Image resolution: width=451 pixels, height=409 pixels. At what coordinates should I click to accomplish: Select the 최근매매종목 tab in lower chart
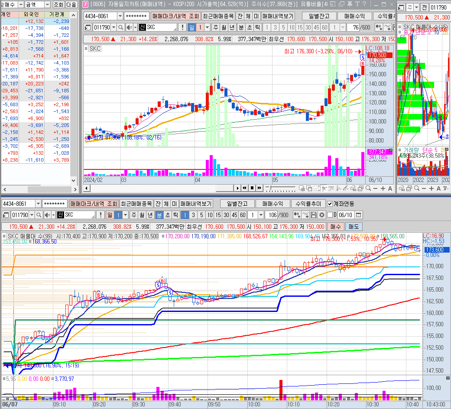coord(136,204)
